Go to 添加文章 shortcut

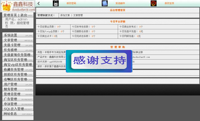[x=65, y=15]
